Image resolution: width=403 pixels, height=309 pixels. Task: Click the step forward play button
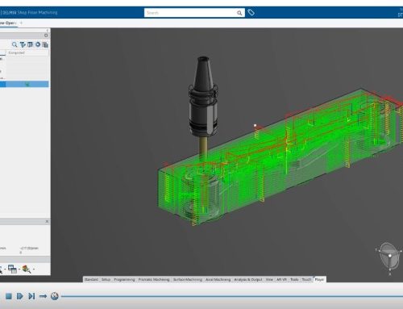coord(19,296)
